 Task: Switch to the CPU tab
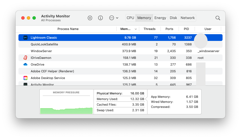pos(130,18)
